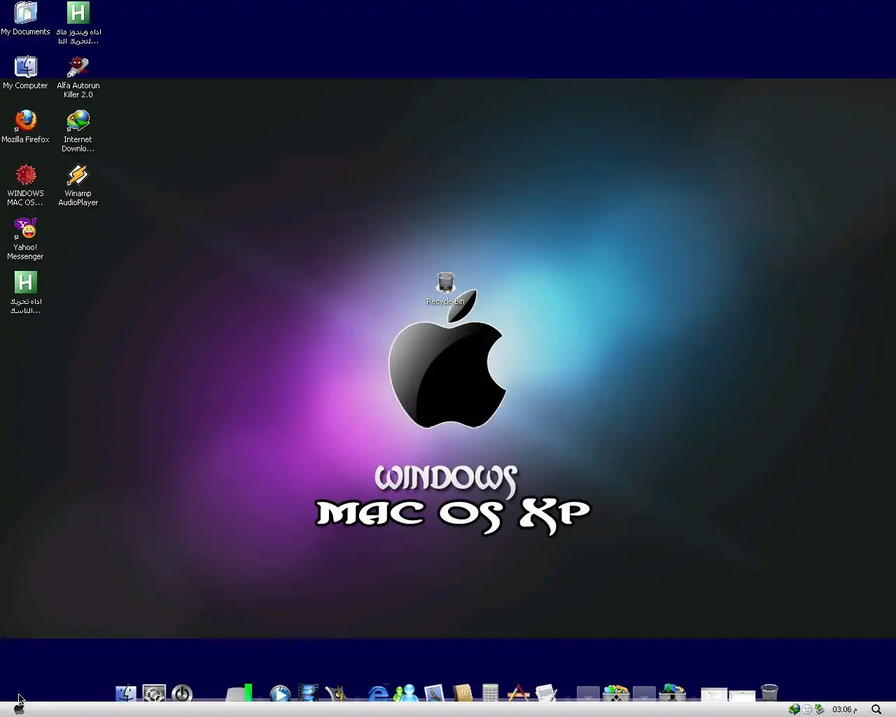Viewport: 896px width, 717px height.
Task: Select the second minimized window thumbnail in dock
Action: 742,695
